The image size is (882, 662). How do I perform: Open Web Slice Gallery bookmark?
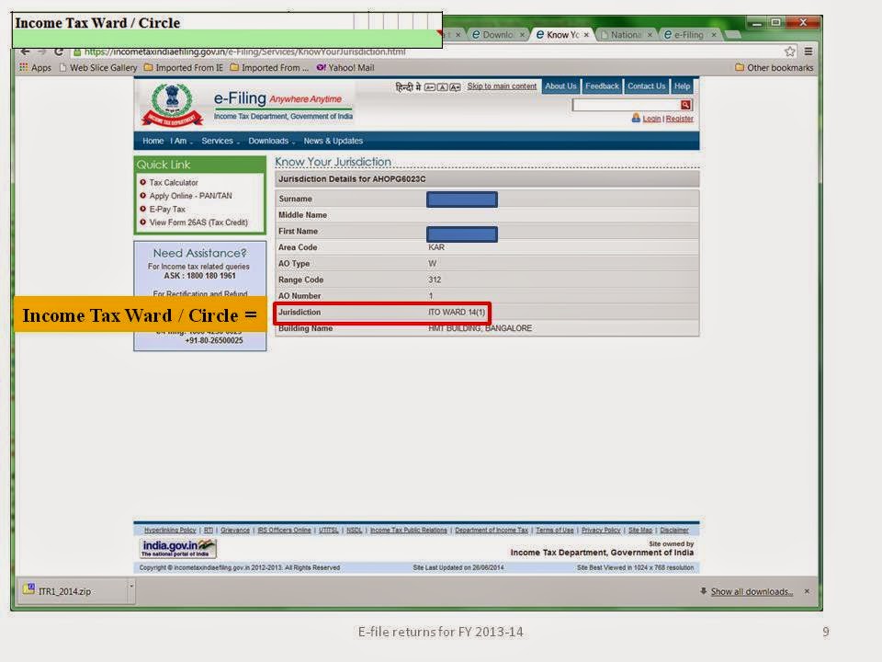coord(98,67)
